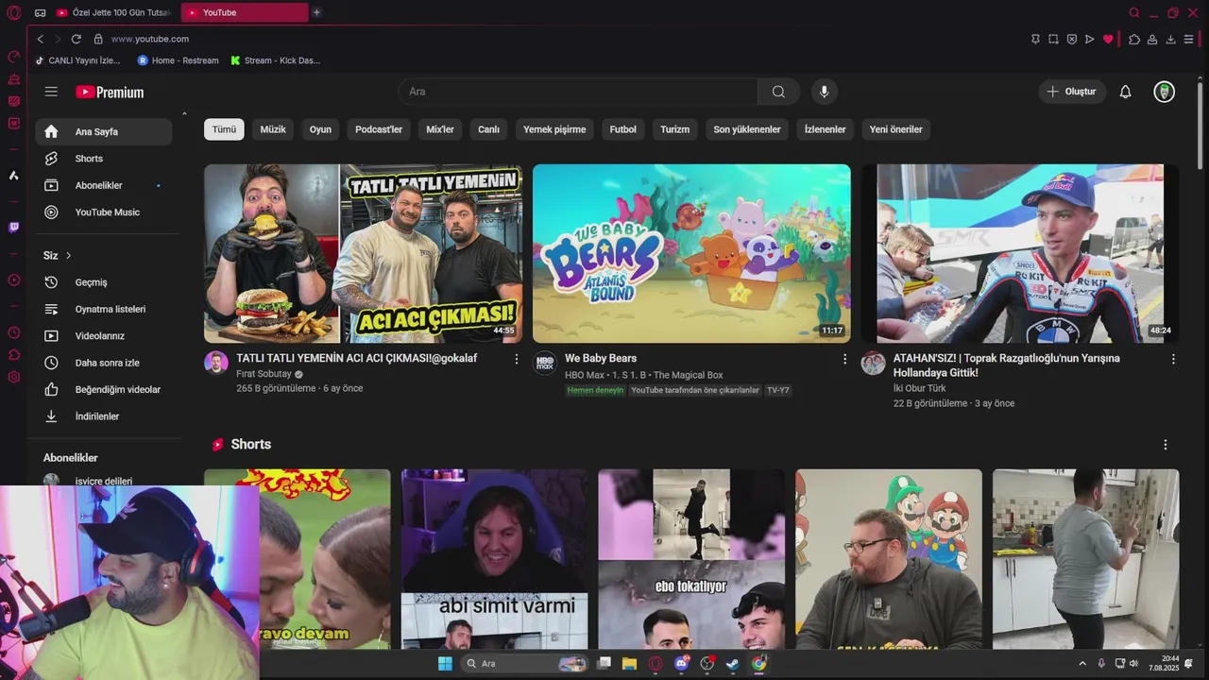1209x680 pixels.
Task: Click the Hemen deneyin badge
Action: 595,390
